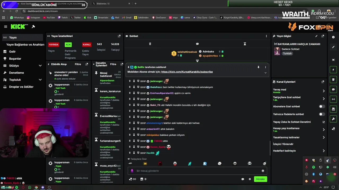The height and width of the screenshot is (190, 339).
Task: Pop out the Denetim Eylemleri panel
Action: point(122,64)
